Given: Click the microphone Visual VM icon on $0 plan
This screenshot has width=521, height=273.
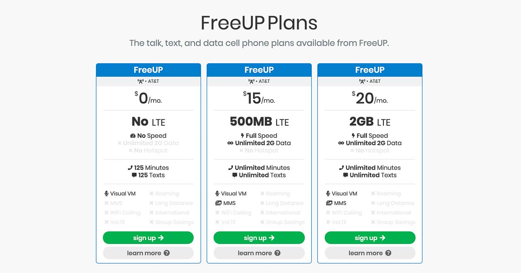Looking at the screenshot, I should tap(107, 193).
